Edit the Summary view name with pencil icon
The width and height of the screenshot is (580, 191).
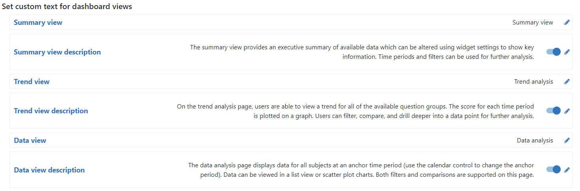tap(567, 22)
